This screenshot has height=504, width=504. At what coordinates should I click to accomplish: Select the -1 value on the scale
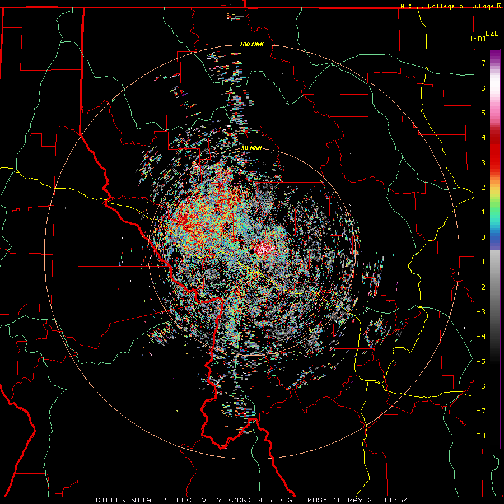click(x=481, y=262)
